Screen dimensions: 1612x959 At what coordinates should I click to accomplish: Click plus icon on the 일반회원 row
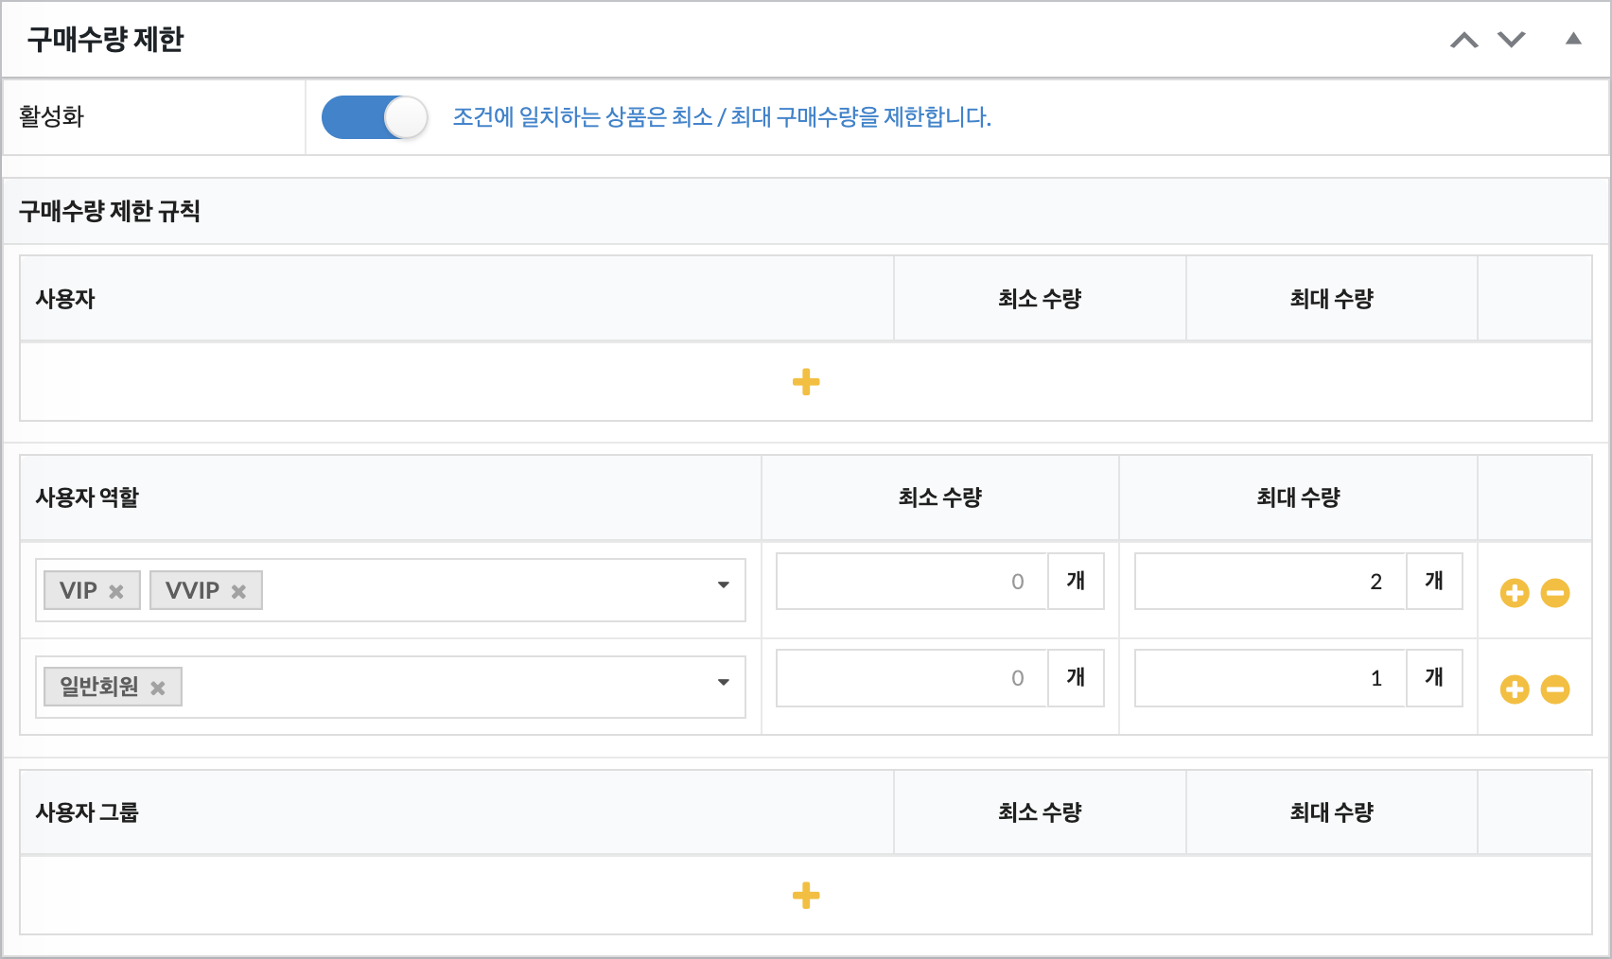(x=1514, y=689)
